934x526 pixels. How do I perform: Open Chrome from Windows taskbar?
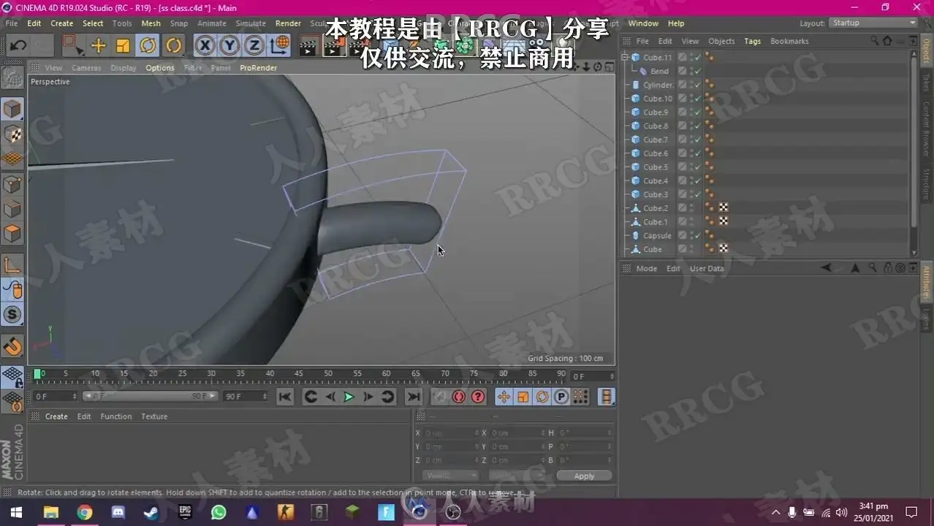[x=85, y=512]
